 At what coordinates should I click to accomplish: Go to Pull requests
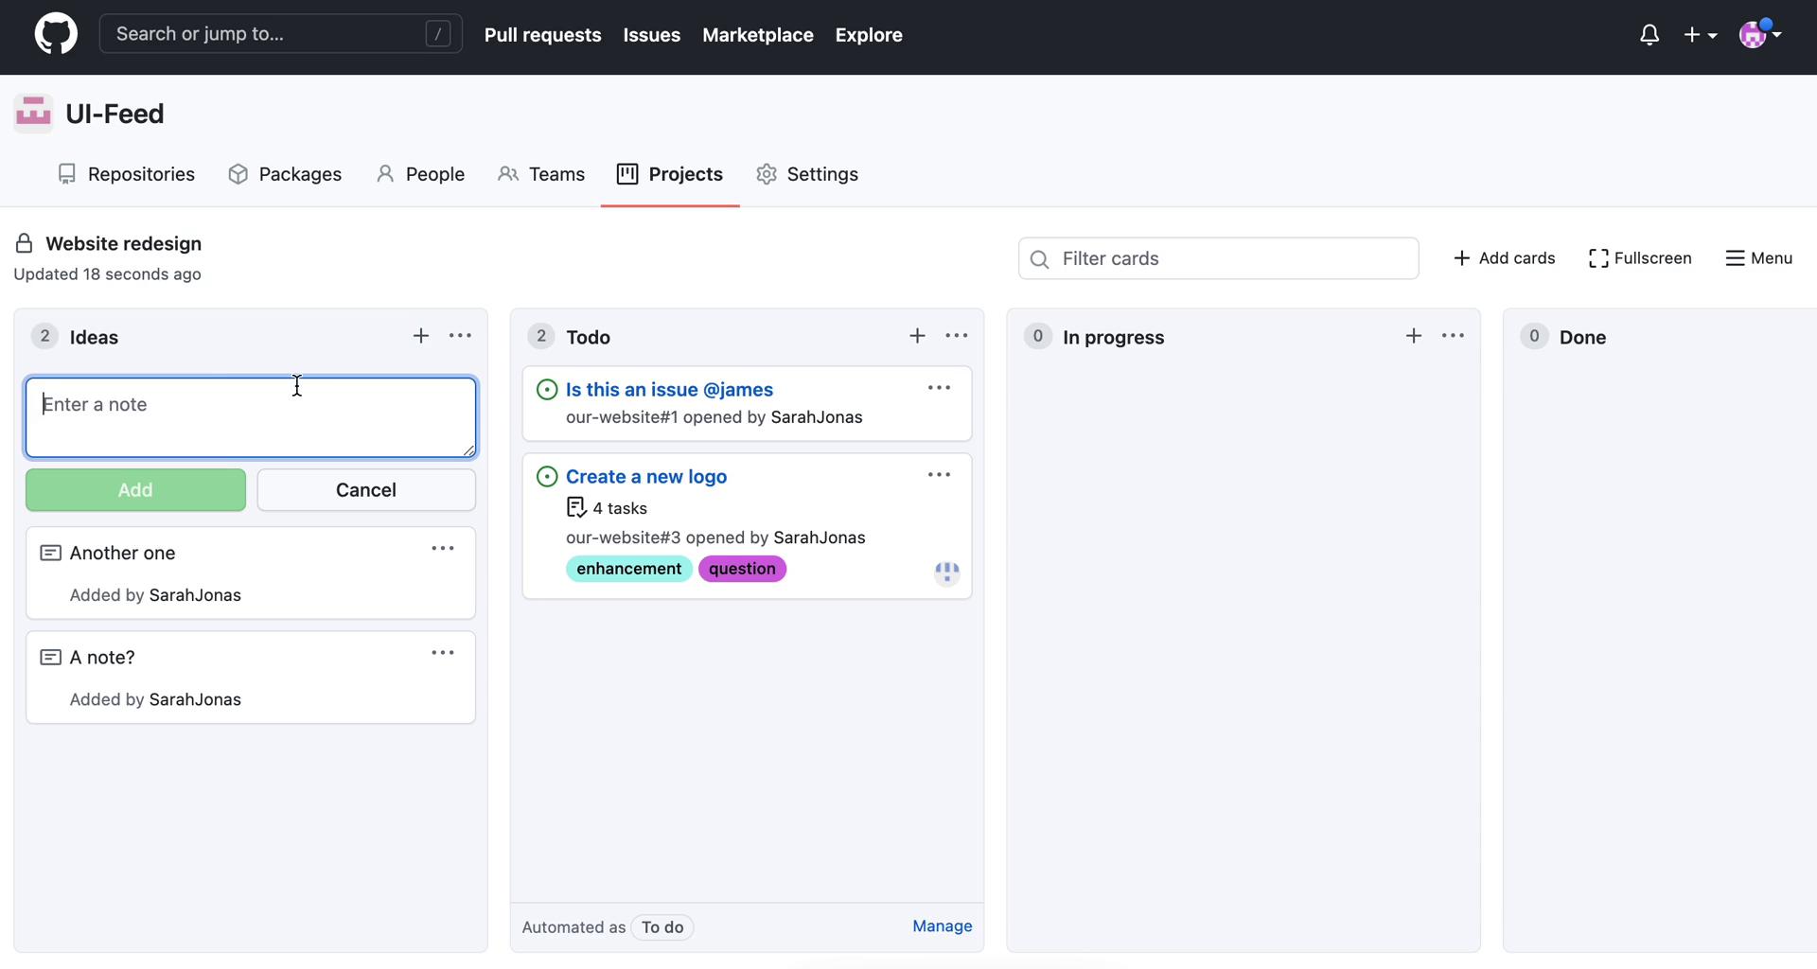[543, 35]
